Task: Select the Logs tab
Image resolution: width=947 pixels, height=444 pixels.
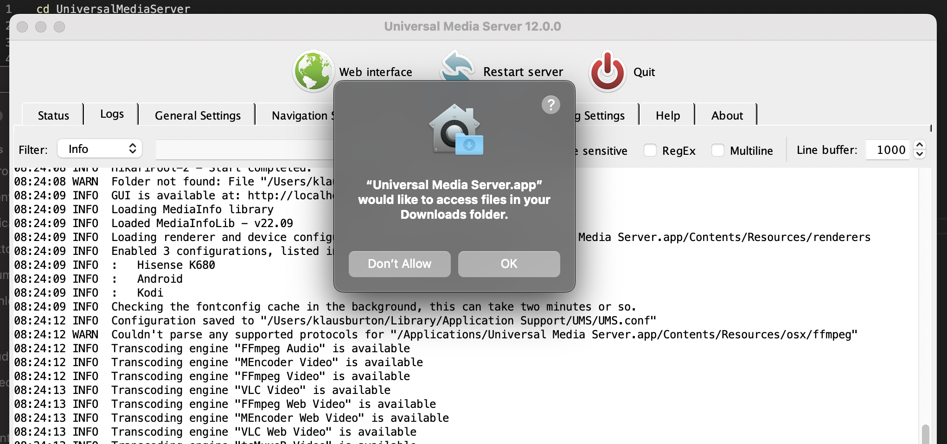Action: (x=111, y=114)
